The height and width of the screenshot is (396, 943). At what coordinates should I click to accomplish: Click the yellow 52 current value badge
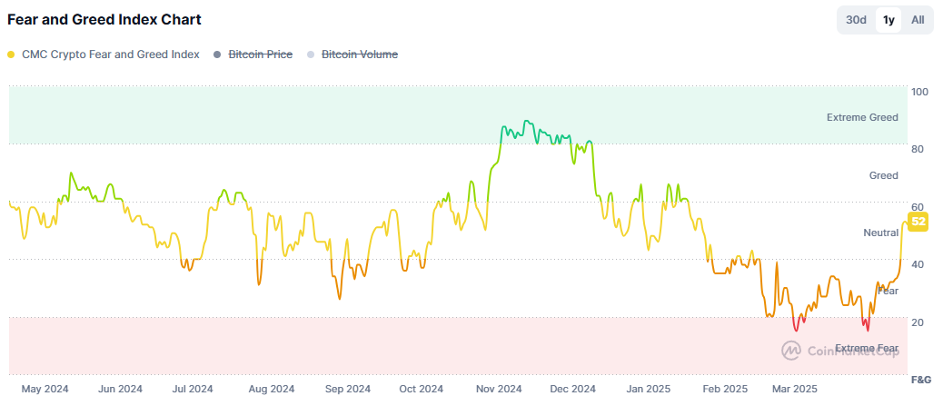[918, 222]
